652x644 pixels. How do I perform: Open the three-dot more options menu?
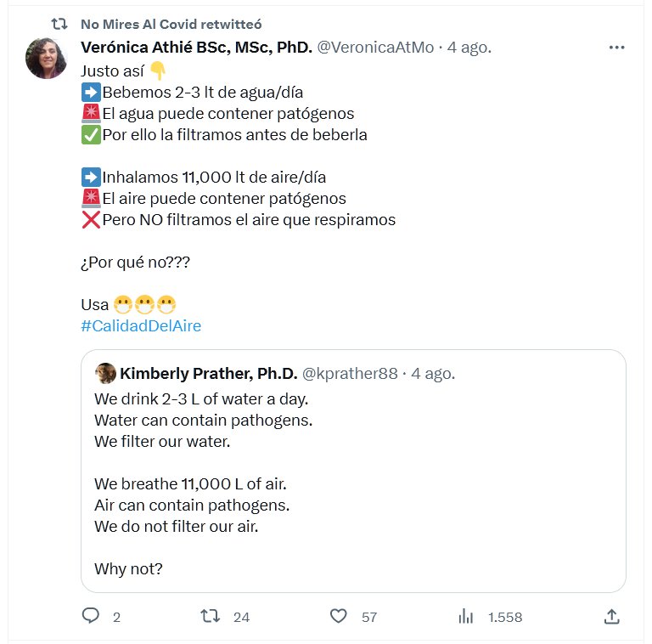617,48
